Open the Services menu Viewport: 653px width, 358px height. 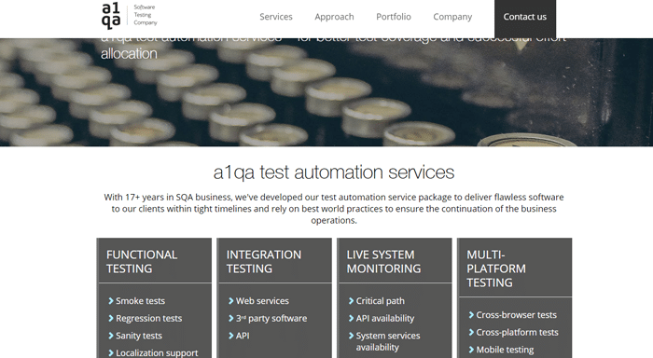276,17
